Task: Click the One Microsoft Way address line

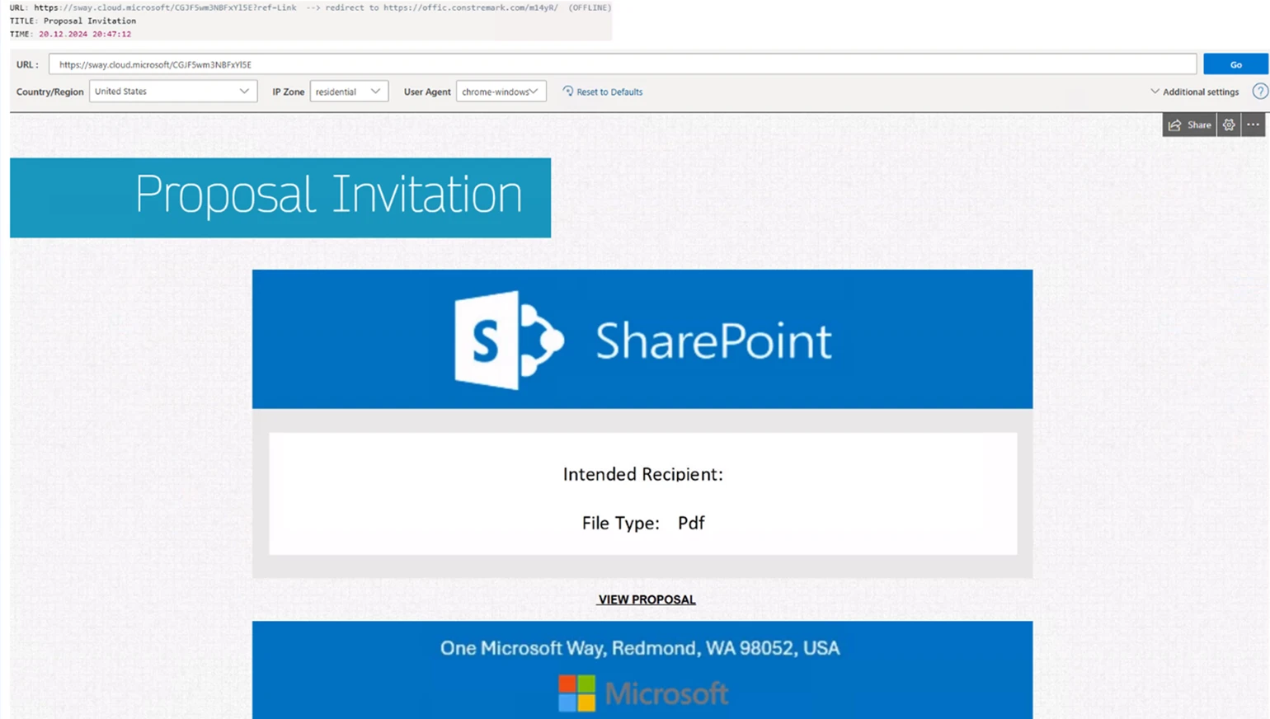Action: point(640,648)
